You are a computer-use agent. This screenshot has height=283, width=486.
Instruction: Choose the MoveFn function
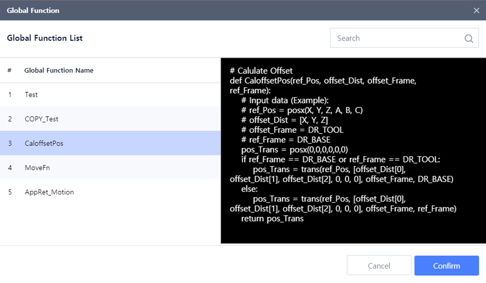click(110, 168)
